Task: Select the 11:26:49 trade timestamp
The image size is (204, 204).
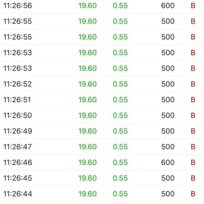Action: click(18, 131)
